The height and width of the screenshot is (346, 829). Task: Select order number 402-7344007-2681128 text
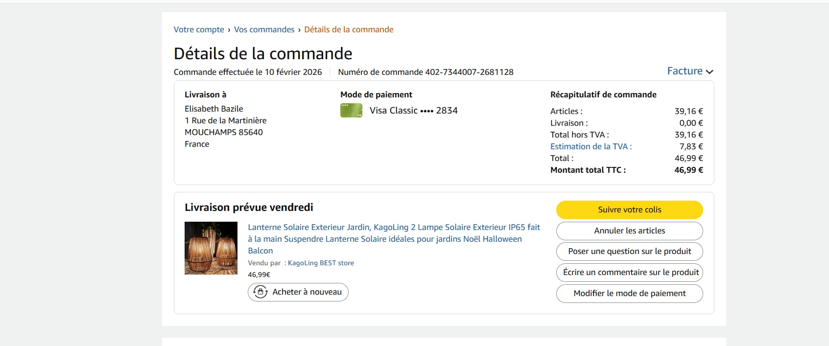pyautogui.click(x=469, y=72)
